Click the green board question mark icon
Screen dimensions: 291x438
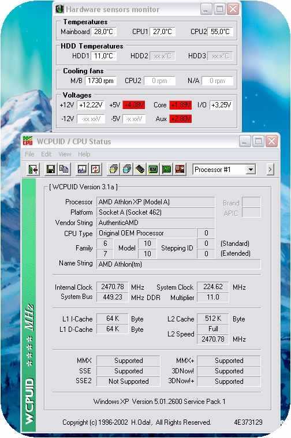pos(167,169)
